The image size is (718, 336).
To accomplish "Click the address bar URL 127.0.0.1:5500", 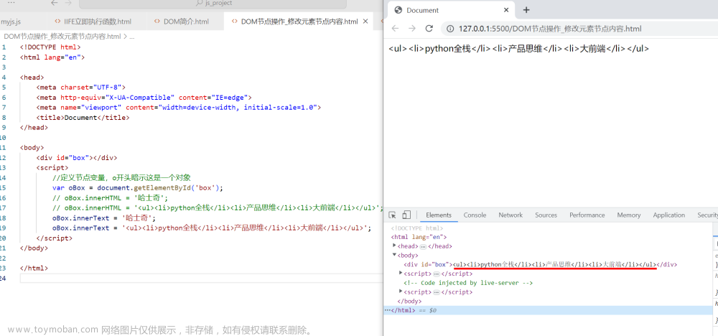I will [x=550, y=29].
